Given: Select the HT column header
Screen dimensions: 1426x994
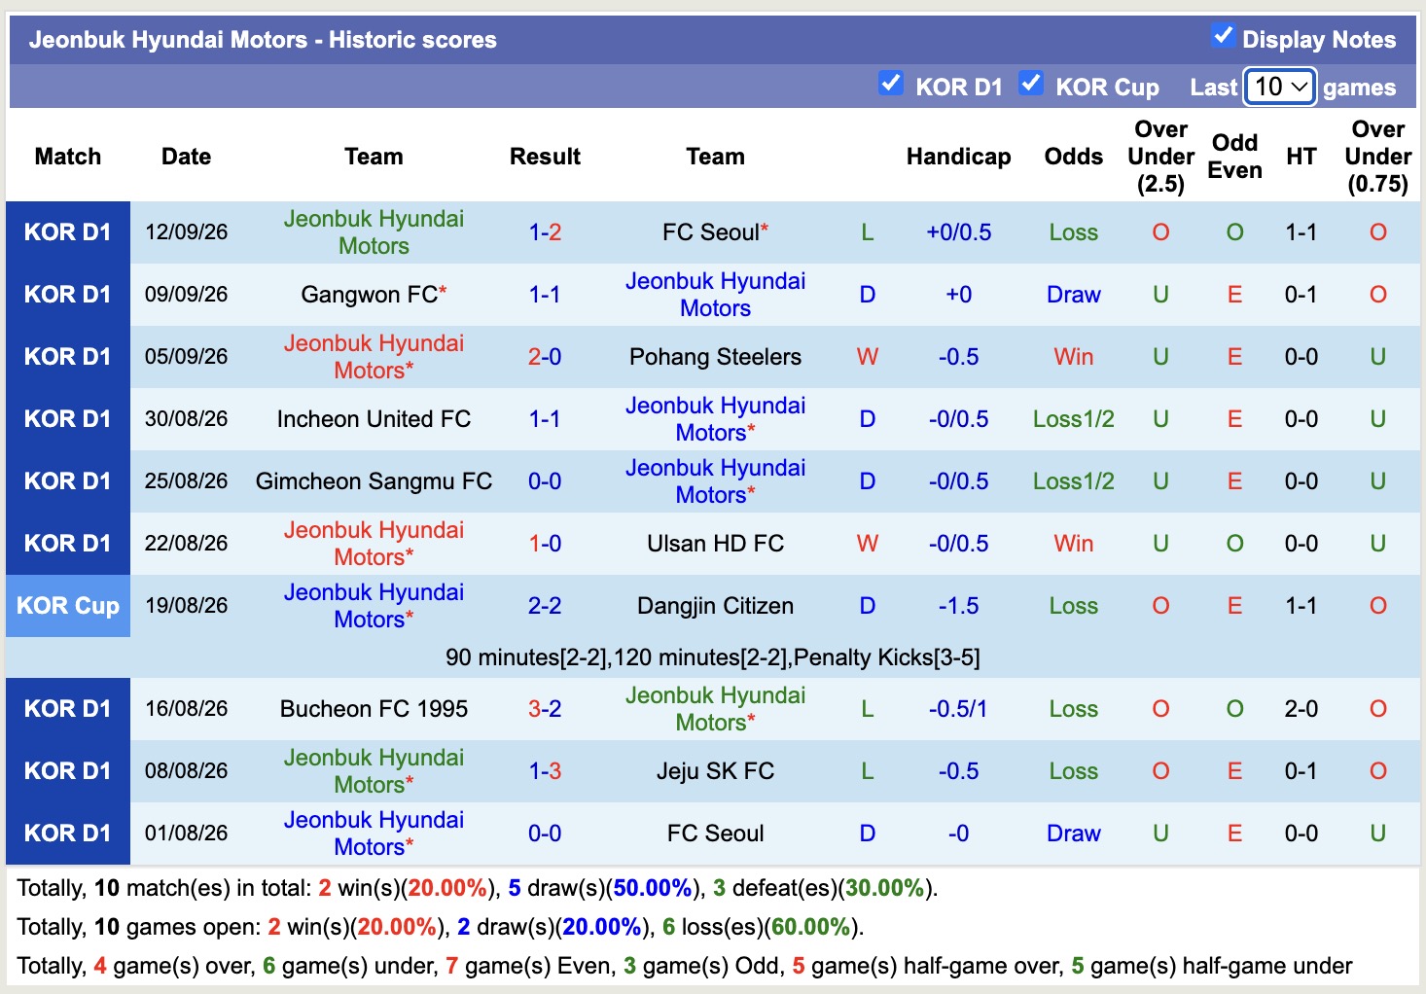Looking at the screenshot, I should point(1301,157).
